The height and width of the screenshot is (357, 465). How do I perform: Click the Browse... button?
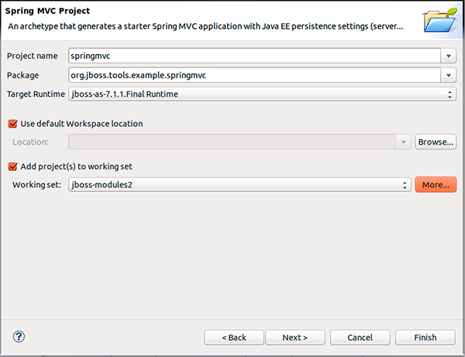(x=436, y=142)
